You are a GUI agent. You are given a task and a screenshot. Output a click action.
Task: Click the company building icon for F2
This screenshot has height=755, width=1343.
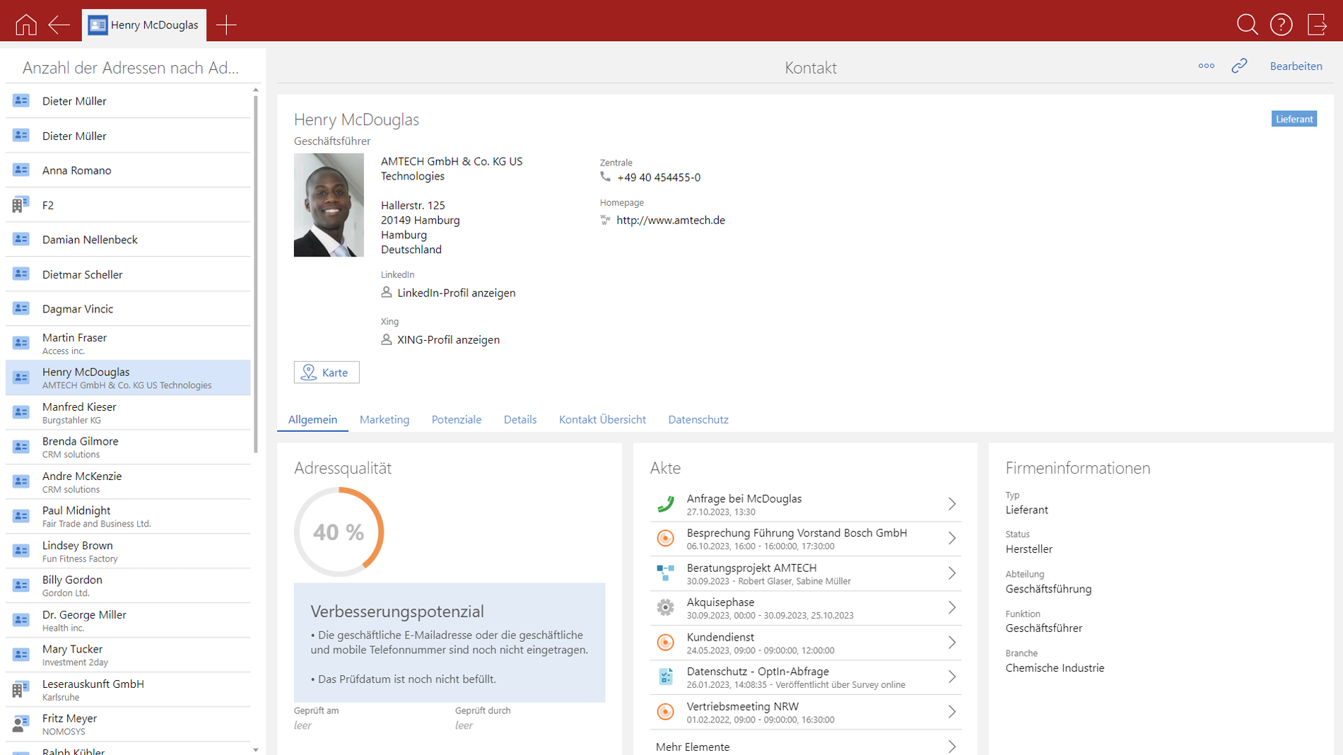[x=20, y=204]
